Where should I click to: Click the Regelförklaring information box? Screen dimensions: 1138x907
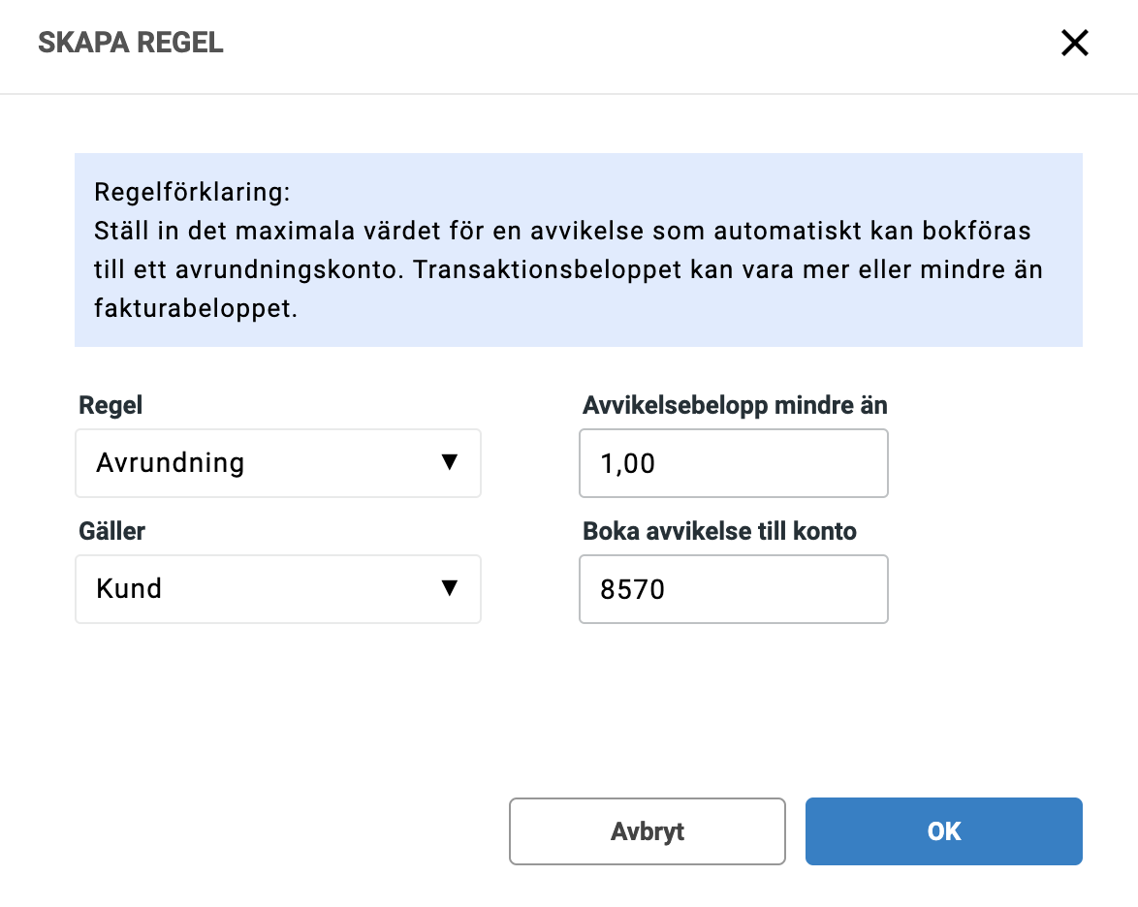point(579,250)
